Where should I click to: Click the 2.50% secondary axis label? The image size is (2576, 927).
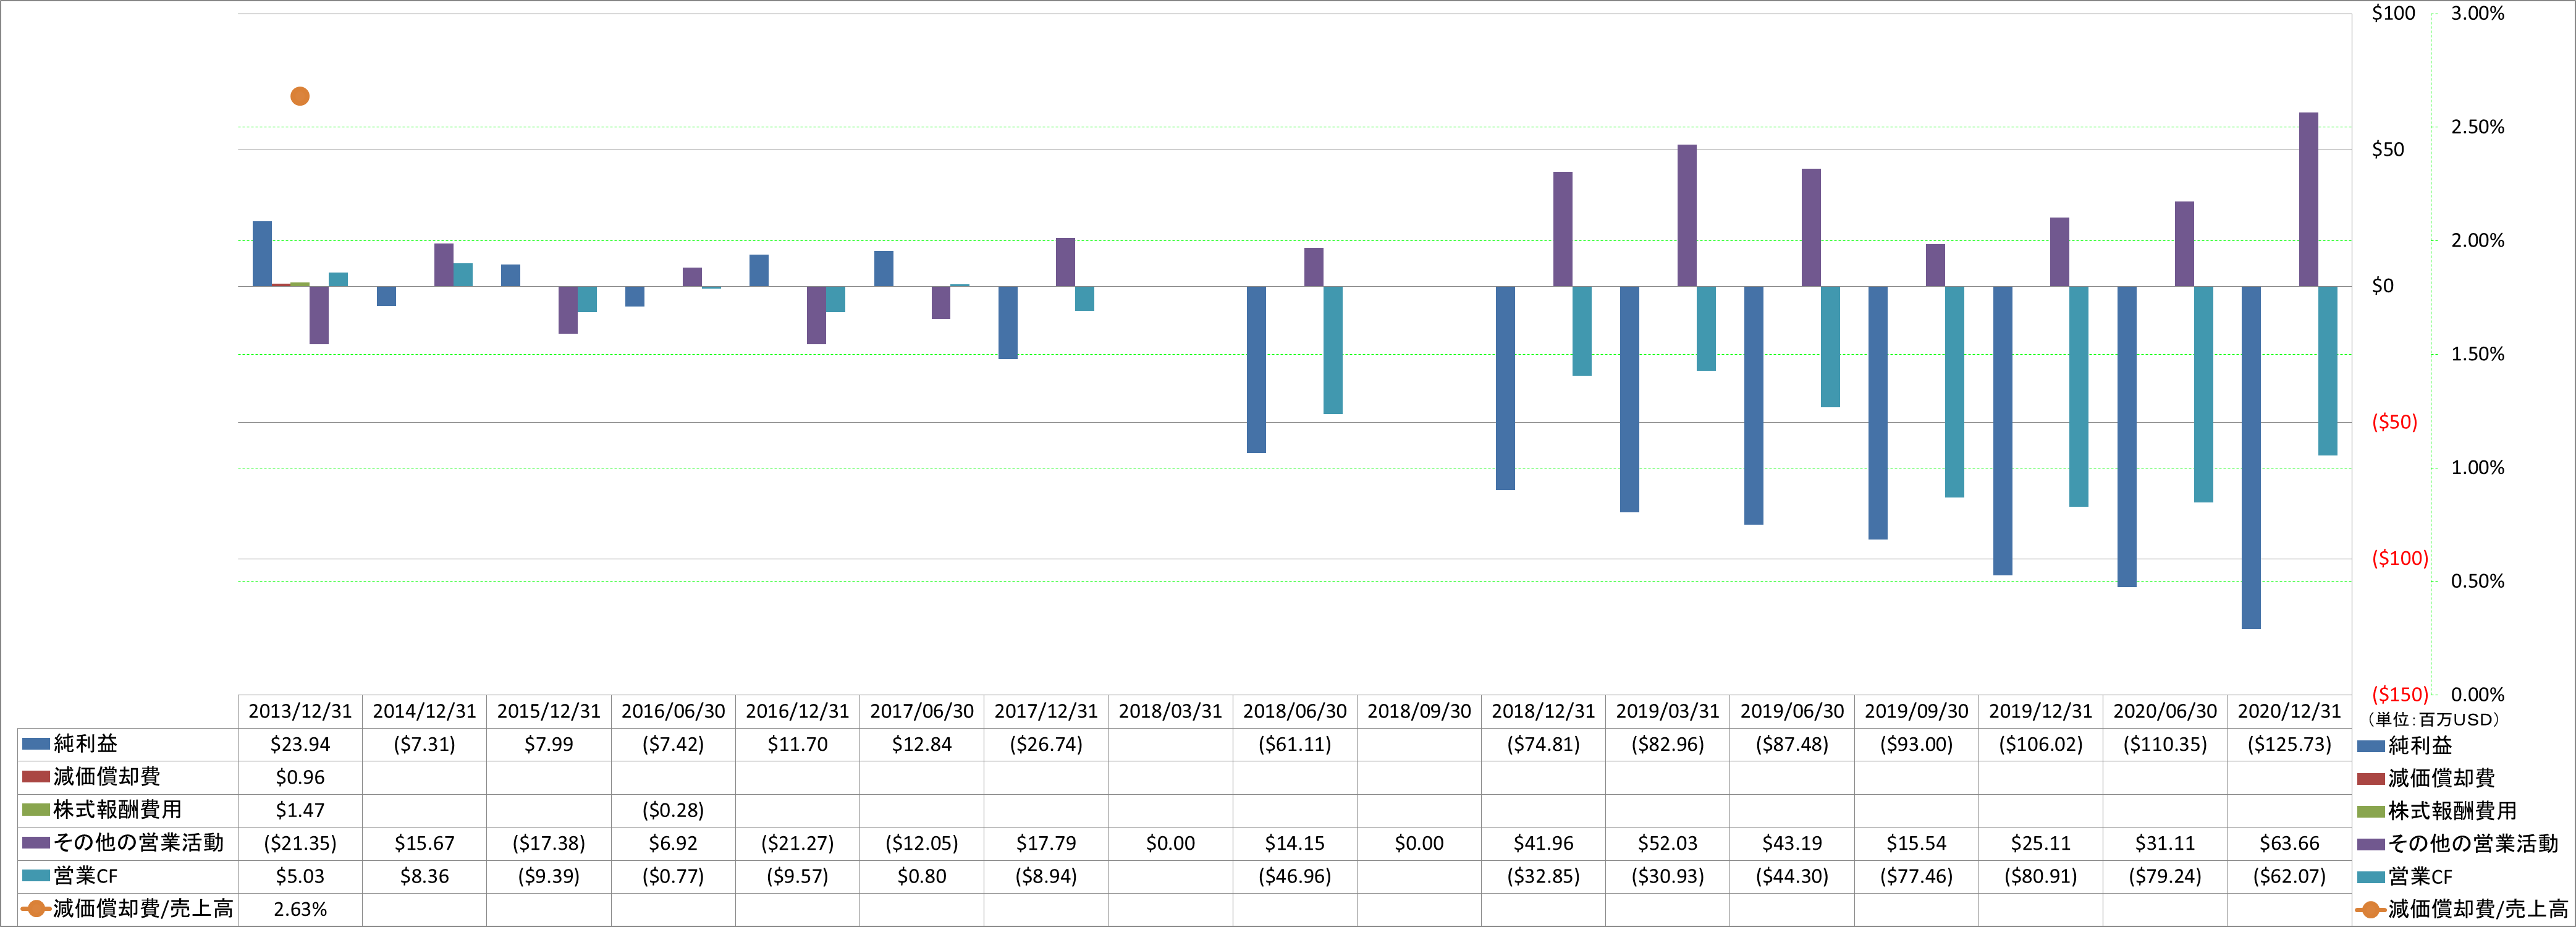coord(2478,127)
